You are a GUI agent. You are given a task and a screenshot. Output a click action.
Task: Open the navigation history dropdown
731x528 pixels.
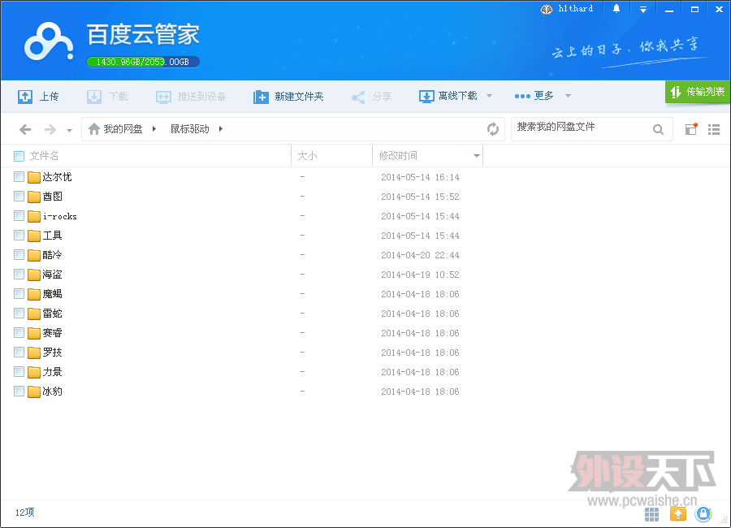coord(70,131)
